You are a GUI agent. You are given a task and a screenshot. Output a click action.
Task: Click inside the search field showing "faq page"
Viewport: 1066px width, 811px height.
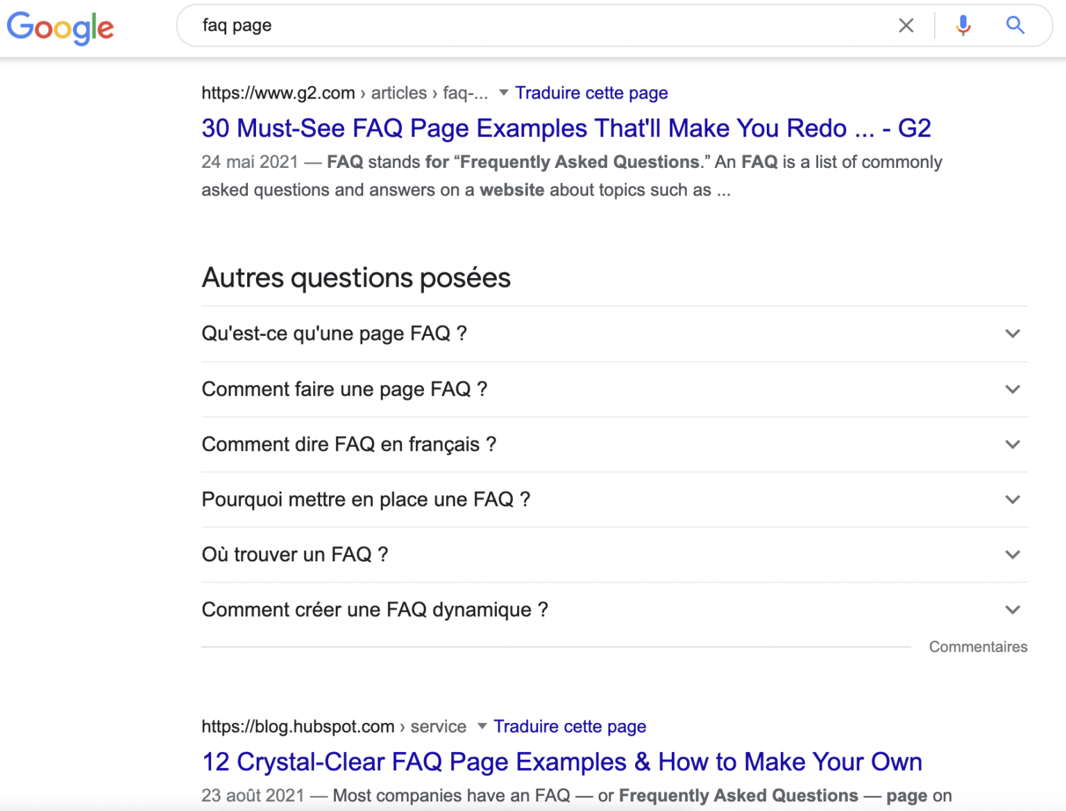(486, 25)
